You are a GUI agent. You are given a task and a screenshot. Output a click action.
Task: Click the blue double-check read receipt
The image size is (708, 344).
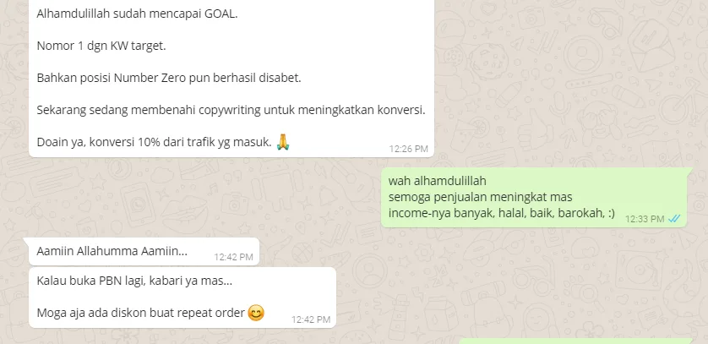point(674,219)
